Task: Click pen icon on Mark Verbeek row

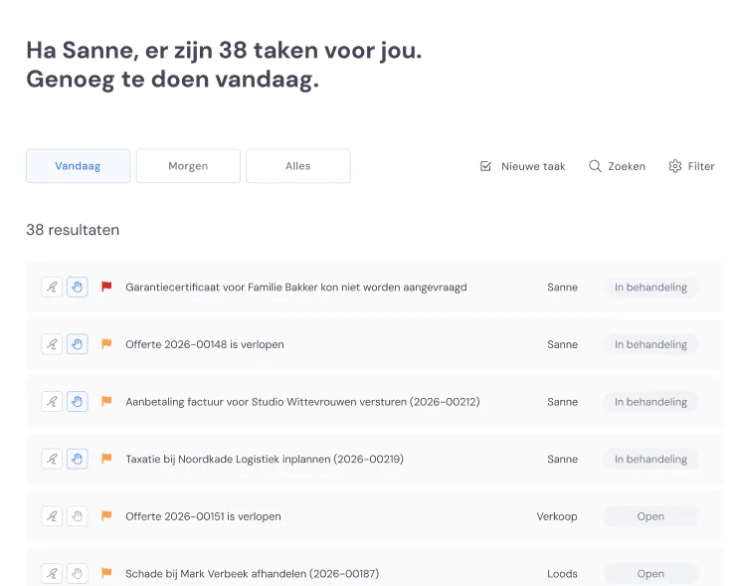Action: pyautogui.click(x=52, y=574)
